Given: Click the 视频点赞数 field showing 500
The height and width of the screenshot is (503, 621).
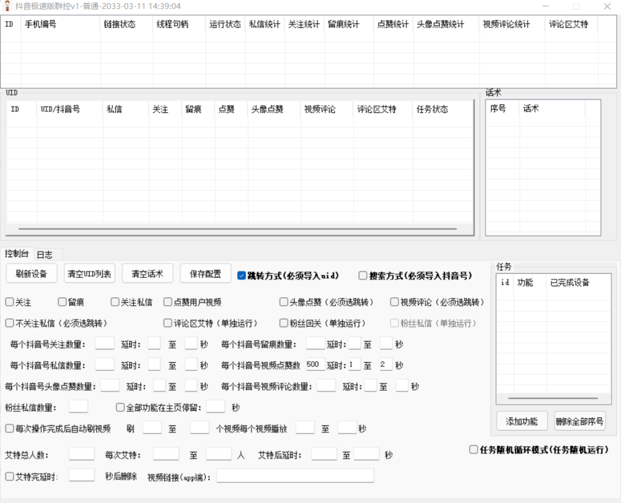Looking at the screenshot, I should [314, 365].
